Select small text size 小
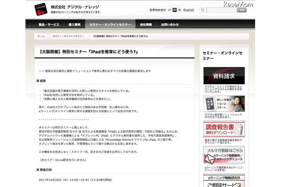Image resolution: width=281 pixels, height=187 pixels. pos(169,10)
